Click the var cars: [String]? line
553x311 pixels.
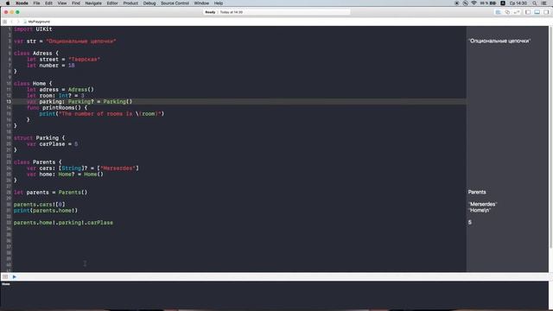coord(83,168)
